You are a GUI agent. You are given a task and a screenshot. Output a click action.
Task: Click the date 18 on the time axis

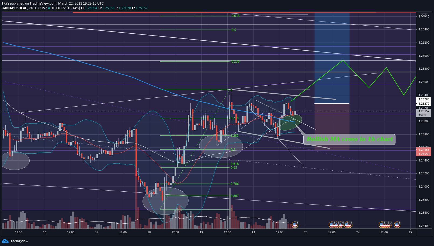149,232
